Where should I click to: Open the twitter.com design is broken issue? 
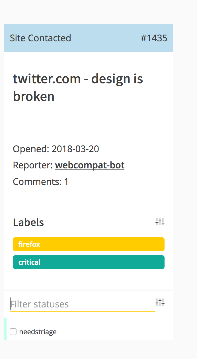pyautogui.click(x=78, y=87)
